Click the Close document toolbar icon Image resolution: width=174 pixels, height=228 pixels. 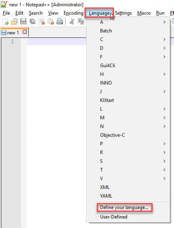click(42, 21)
